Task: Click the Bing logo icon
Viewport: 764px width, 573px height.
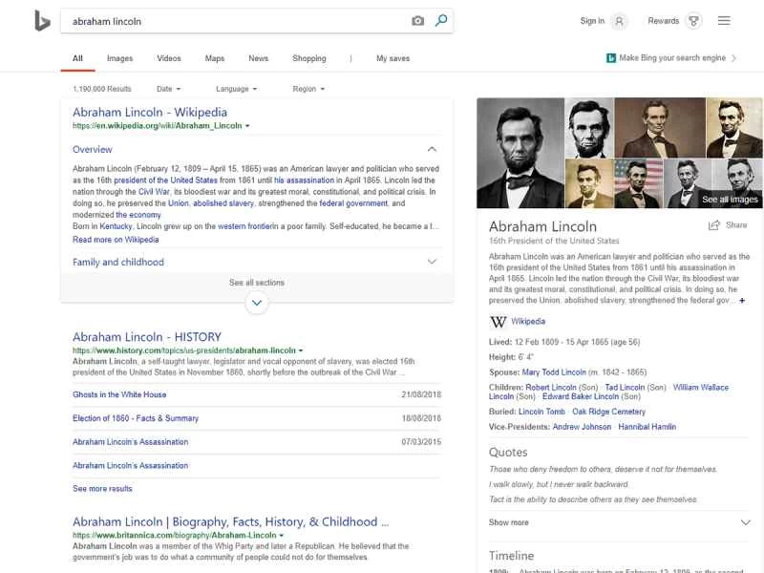Action: point(42,21)
